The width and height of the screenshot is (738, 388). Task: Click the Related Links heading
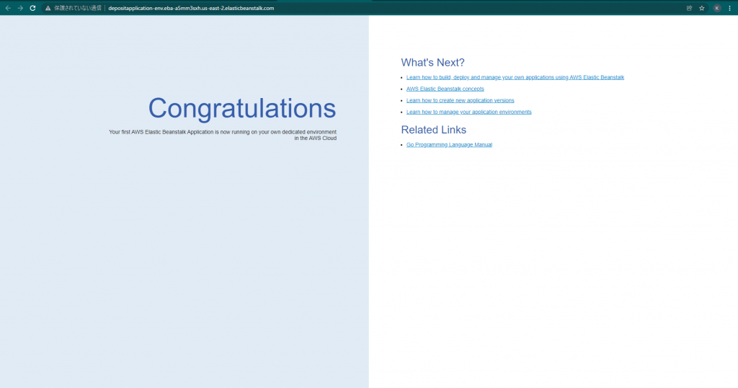coord(433,130)
